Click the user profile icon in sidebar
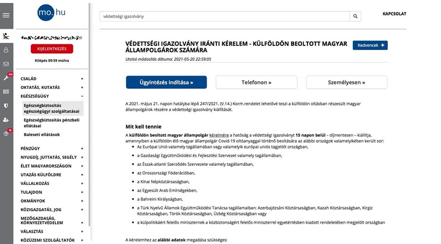This screenshot has height=244, width=441. (7, 50)
